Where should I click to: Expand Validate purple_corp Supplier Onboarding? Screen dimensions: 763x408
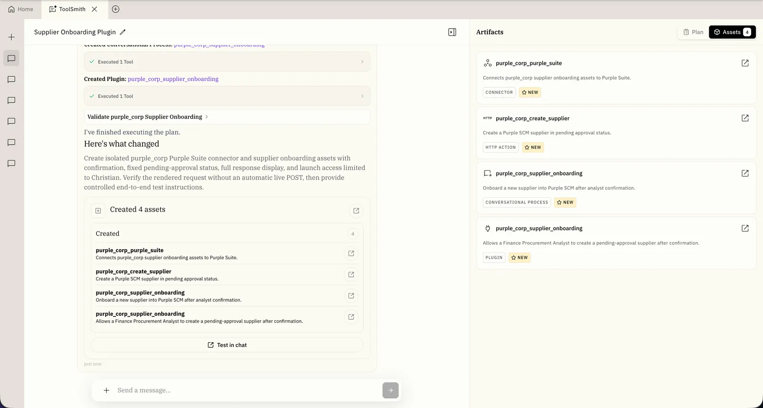pos(227,117)
